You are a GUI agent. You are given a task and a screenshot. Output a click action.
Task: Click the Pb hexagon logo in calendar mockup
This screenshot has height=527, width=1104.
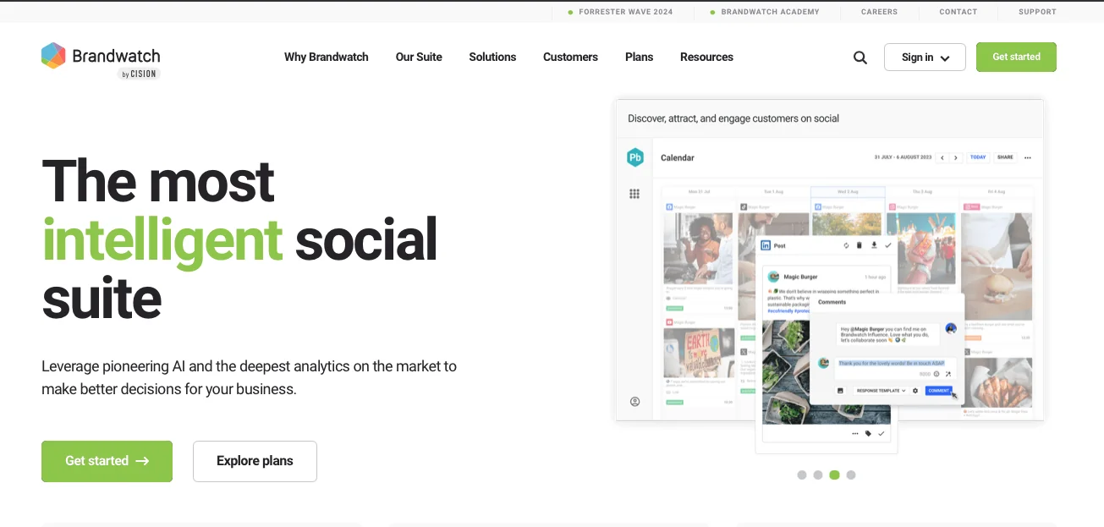tap(635, 157)
